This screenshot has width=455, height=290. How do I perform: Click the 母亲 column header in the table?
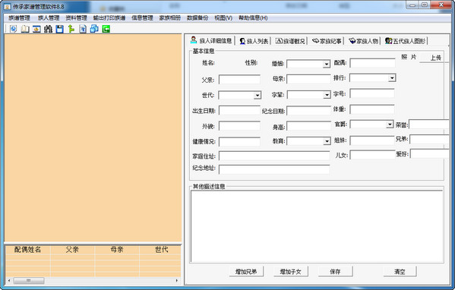117,250
